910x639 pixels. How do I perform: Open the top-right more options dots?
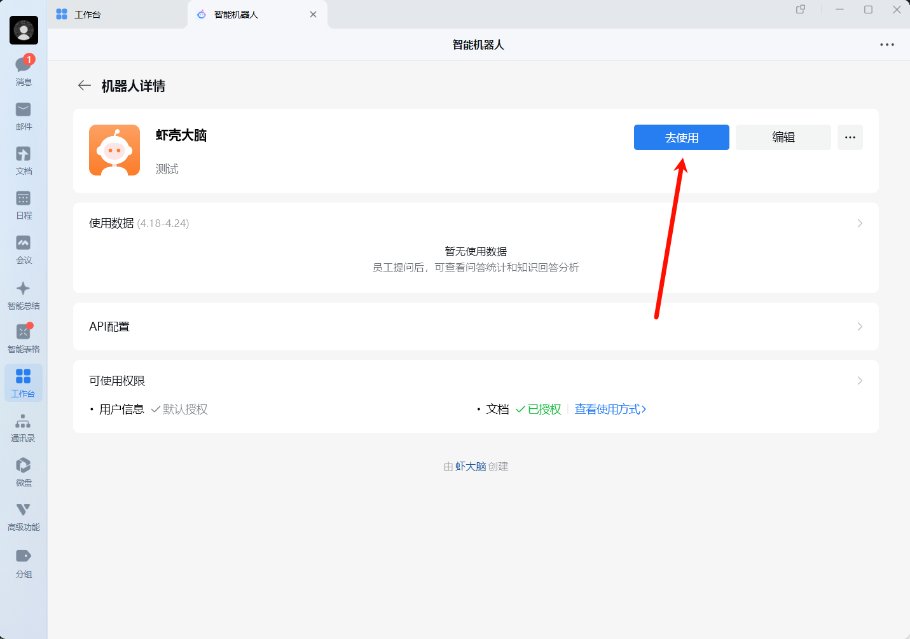point(887,45)
